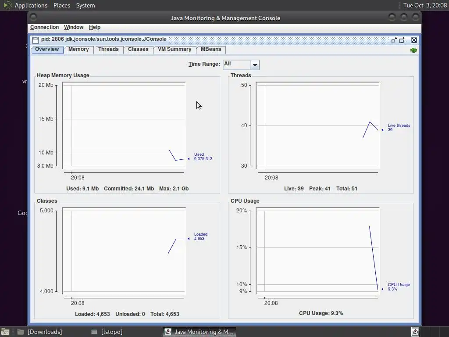
Task: Open the Help menu
Action: click(x=95, y=27)
